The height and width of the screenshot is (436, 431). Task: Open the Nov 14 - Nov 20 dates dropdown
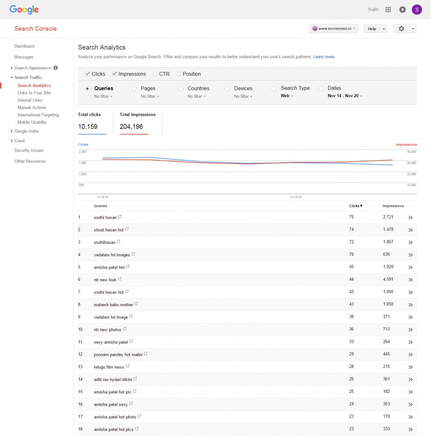345,96
